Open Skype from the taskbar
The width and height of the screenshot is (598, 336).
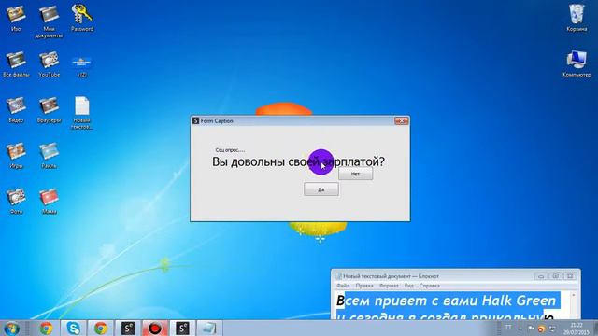(73, 329)
